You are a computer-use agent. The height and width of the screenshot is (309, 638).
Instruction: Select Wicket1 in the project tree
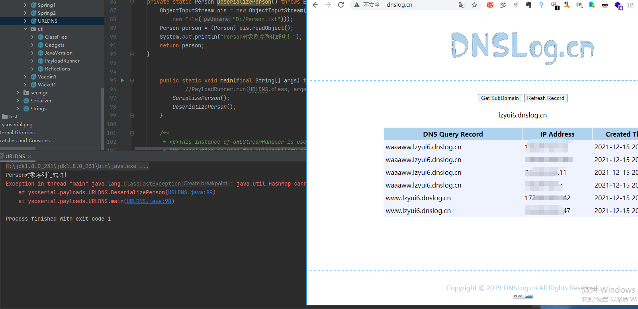point(47,85)
